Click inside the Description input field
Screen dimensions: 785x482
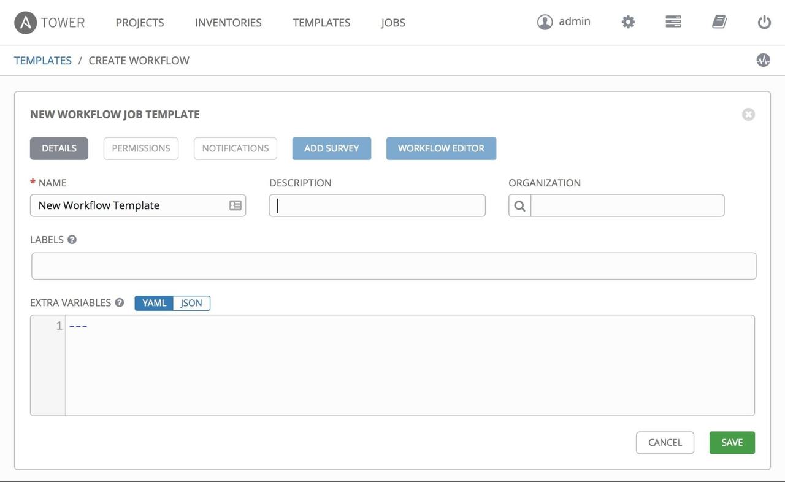point(377,204)
